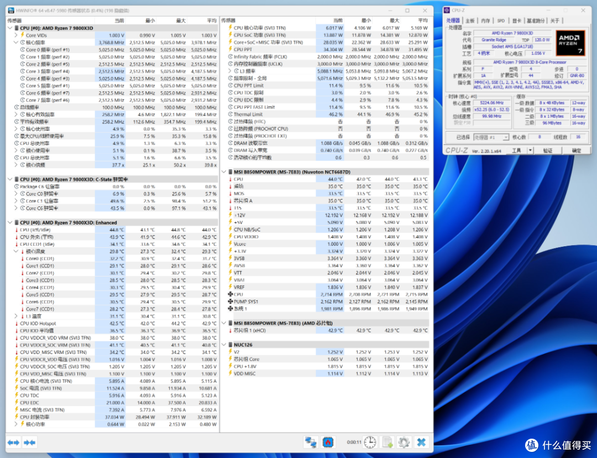The image size is (597, 458).
Task: Click the lightning icon of CPU EDC current row
Action: click(x=17, y=402)
